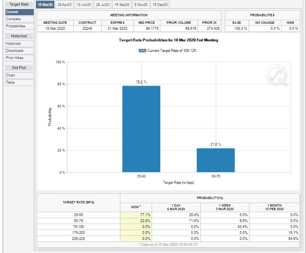Screen dimensions: 306x253
Task: Open the 16 Dec20 meeting tab
Action: (160, 4)
